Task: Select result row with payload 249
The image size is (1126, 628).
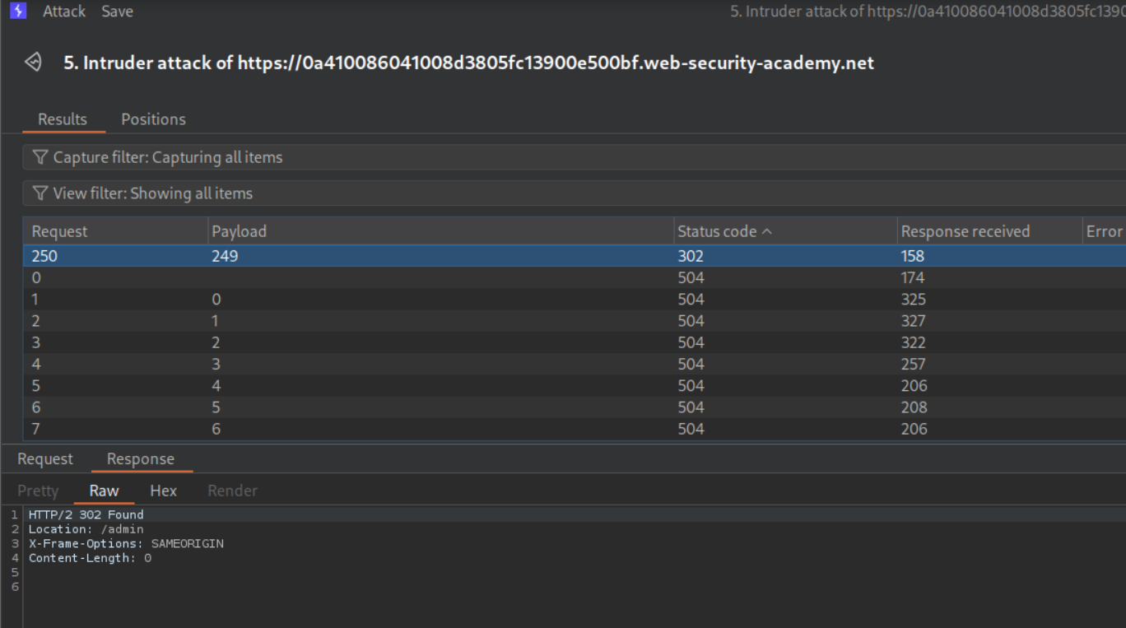Action: click(225, 256)
